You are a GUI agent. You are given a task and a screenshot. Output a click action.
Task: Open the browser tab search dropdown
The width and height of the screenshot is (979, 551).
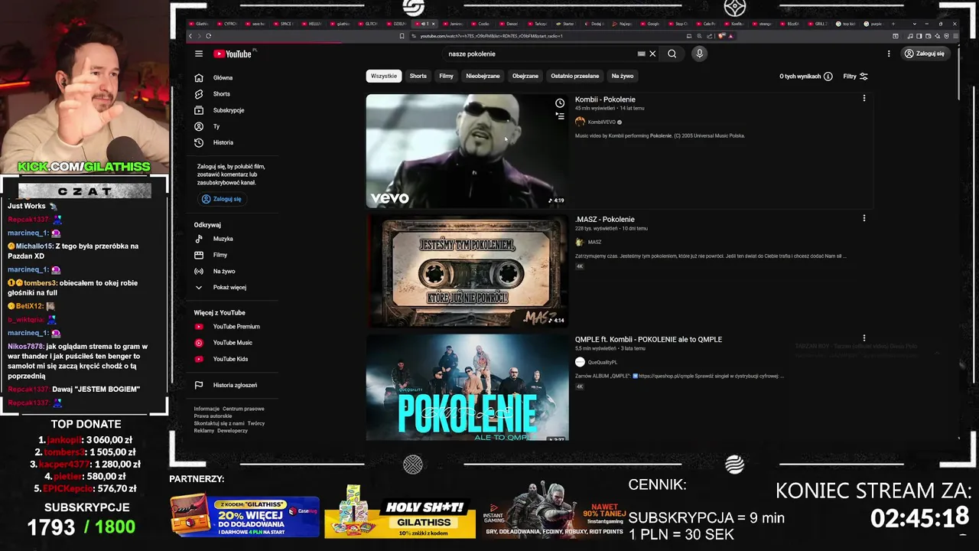click(915, 24)
